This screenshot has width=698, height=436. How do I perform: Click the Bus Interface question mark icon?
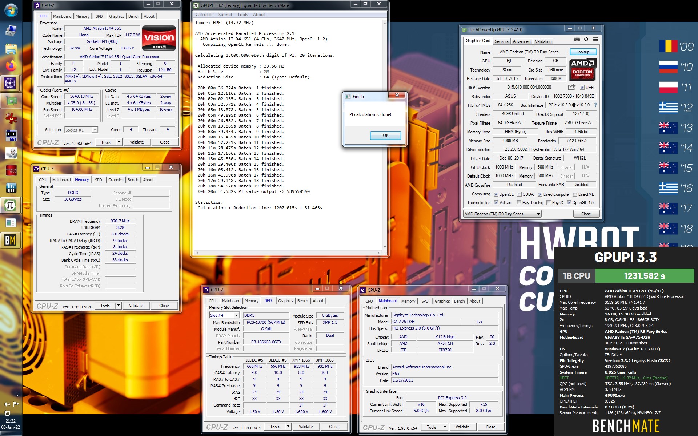point(595,105)
